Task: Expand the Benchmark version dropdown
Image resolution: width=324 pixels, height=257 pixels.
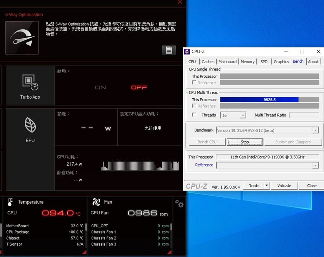Action: pyautogui.click(x=315, y=131)
